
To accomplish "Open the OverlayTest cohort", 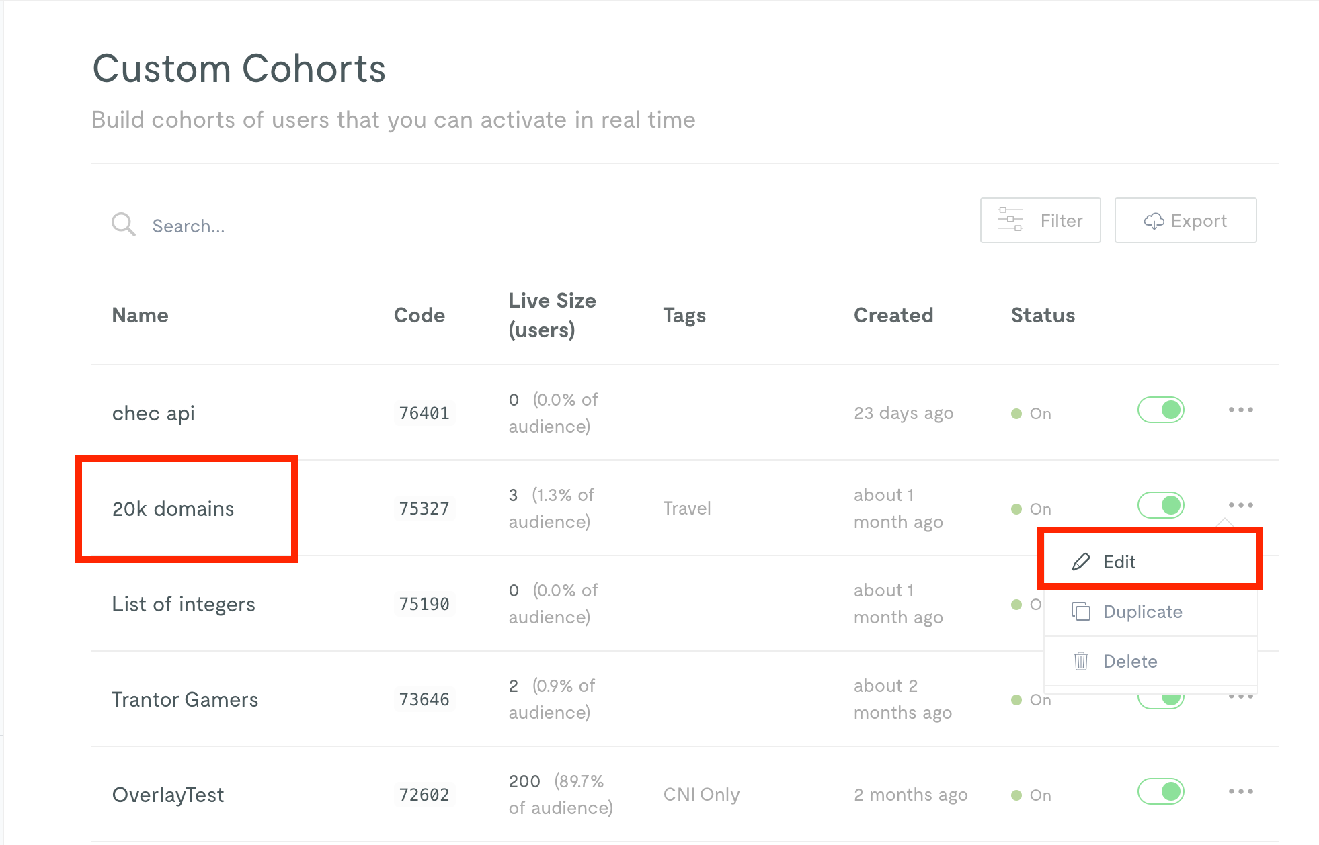I will (x=168, y=795).
